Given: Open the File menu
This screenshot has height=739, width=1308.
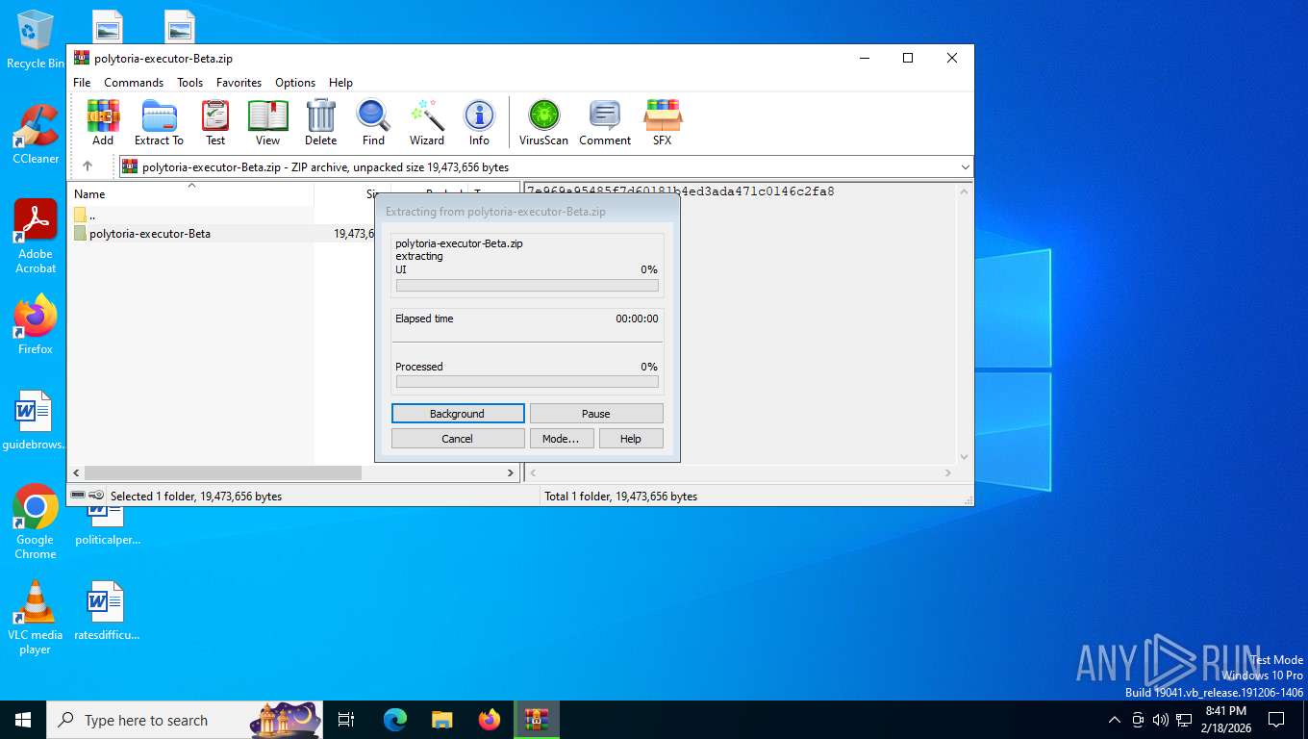Looking at the screenshot, I should 82,83.
